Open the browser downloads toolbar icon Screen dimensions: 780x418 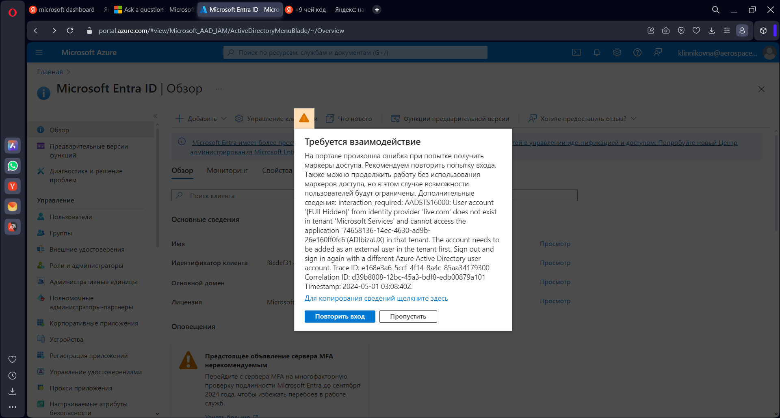pyautogui.click(x=712, y=30)
